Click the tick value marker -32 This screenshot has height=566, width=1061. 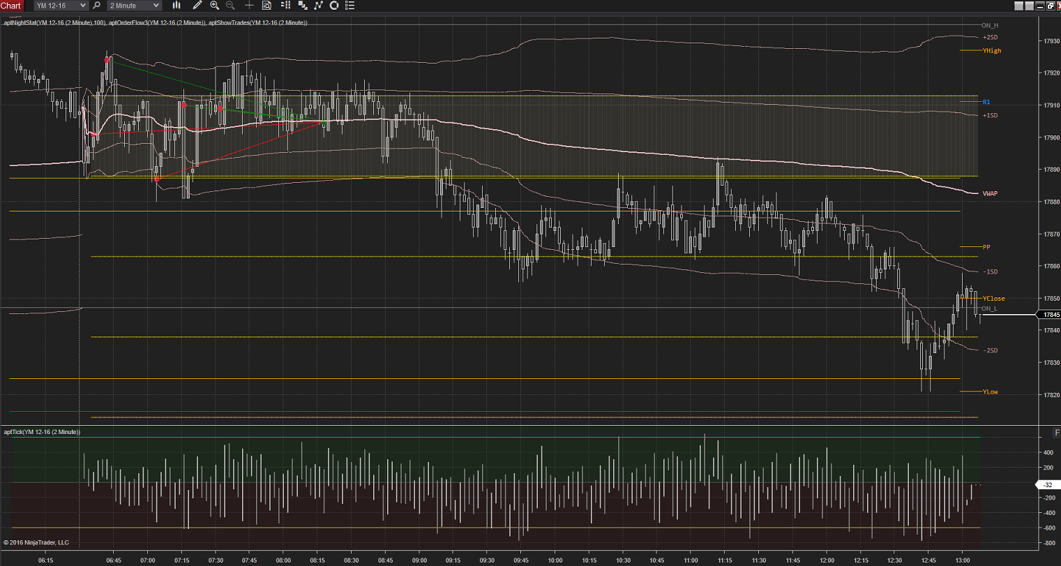click(x=1048, y=484)
